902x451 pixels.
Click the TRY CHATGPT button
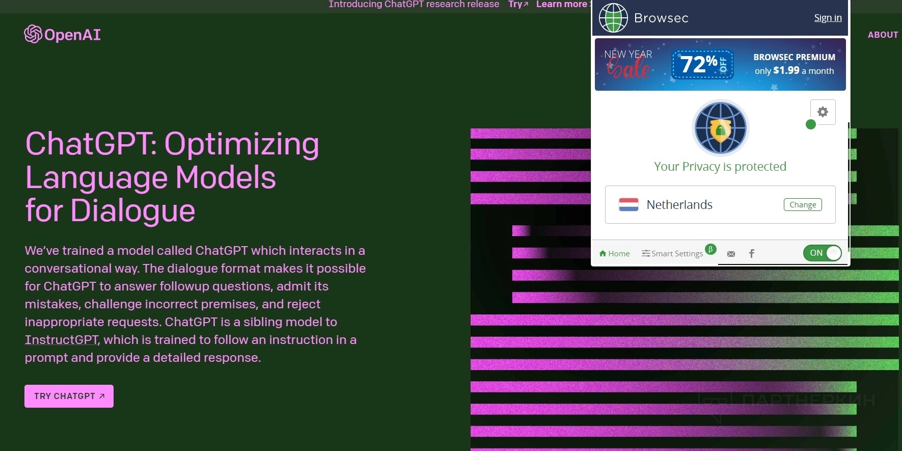[x=69, y=396]
